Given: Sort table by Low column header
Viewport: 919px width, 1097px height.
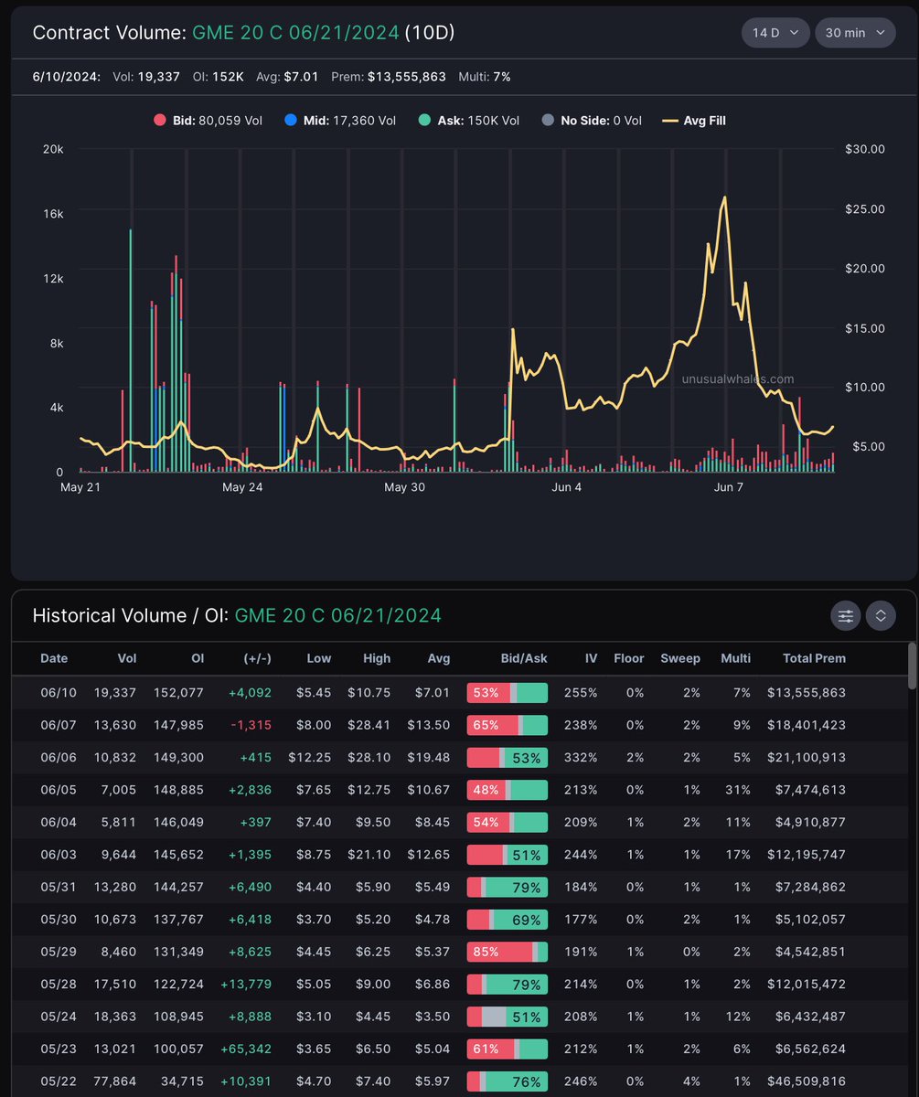Looking at the screenshot, I should tap(318, 658).
